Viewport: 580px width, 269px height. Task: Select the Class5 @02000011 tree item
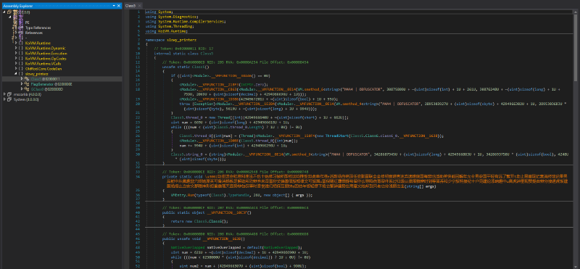45,79
